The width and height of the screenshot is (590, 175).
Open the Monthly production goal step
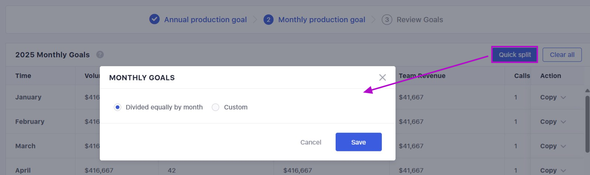pos(321,20)
